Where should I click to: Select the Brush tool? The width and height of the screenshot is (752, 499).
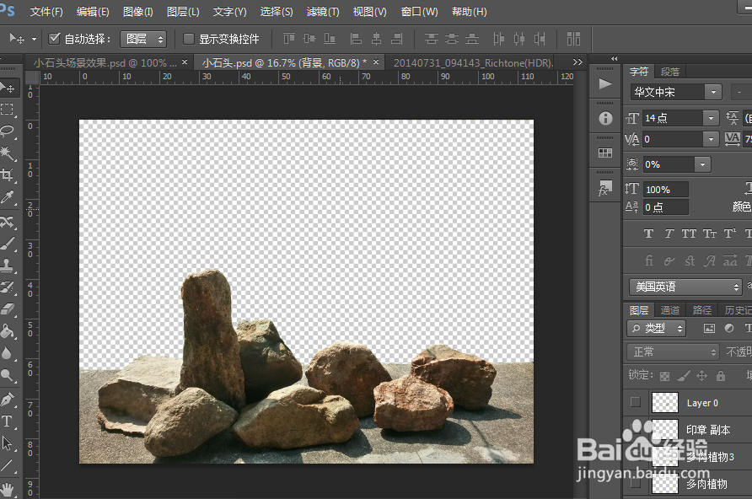(8, 244)
